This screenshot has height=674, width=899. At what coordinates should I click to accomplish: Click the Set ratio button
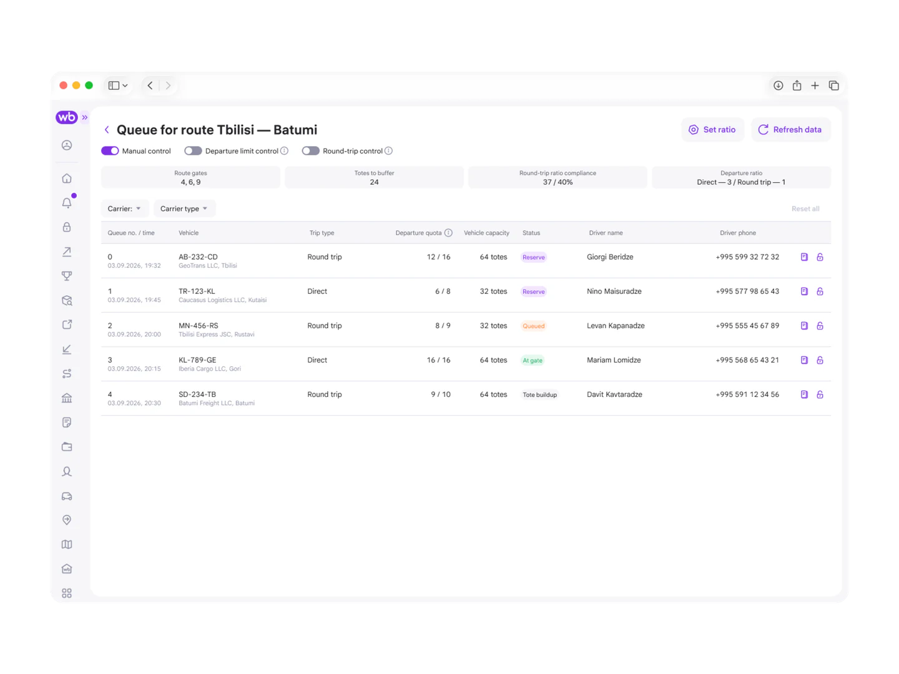[712, 130]
